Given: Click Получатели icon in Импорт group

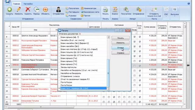Looking at the screenshot, I should click(126, 10).
